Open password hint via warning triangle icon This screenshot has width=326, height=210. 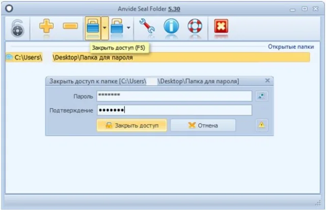tap(261, 125)
